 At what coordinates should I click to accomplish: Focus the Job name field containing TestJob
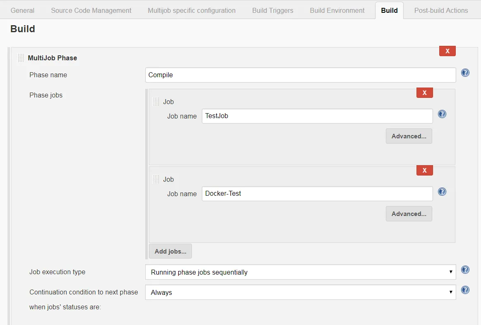[x=317, y=116]
